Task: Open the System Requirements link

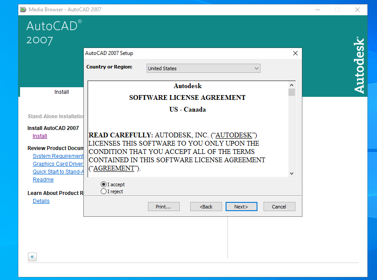Action: (58, 156)
